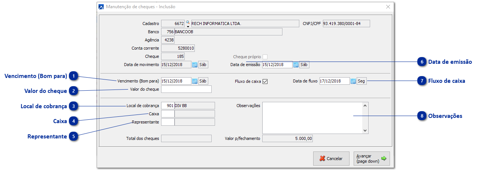478x172 pixels.
Task: Click the Data de fluxo date field
Action: tap(335, 81)
